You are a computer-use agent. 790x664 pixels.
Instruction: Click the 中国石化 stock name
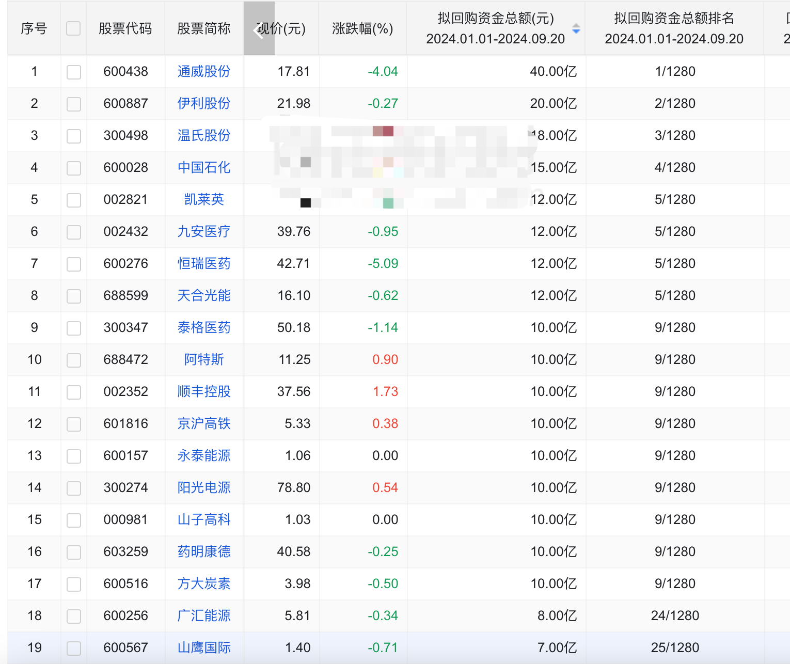pyautogui.click(x=204, y=168)
